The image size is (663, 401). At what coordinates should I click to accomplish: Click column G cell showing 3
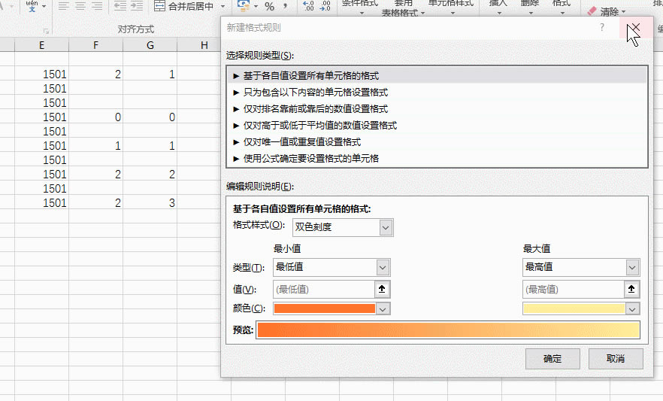click(x=150, y=203)
